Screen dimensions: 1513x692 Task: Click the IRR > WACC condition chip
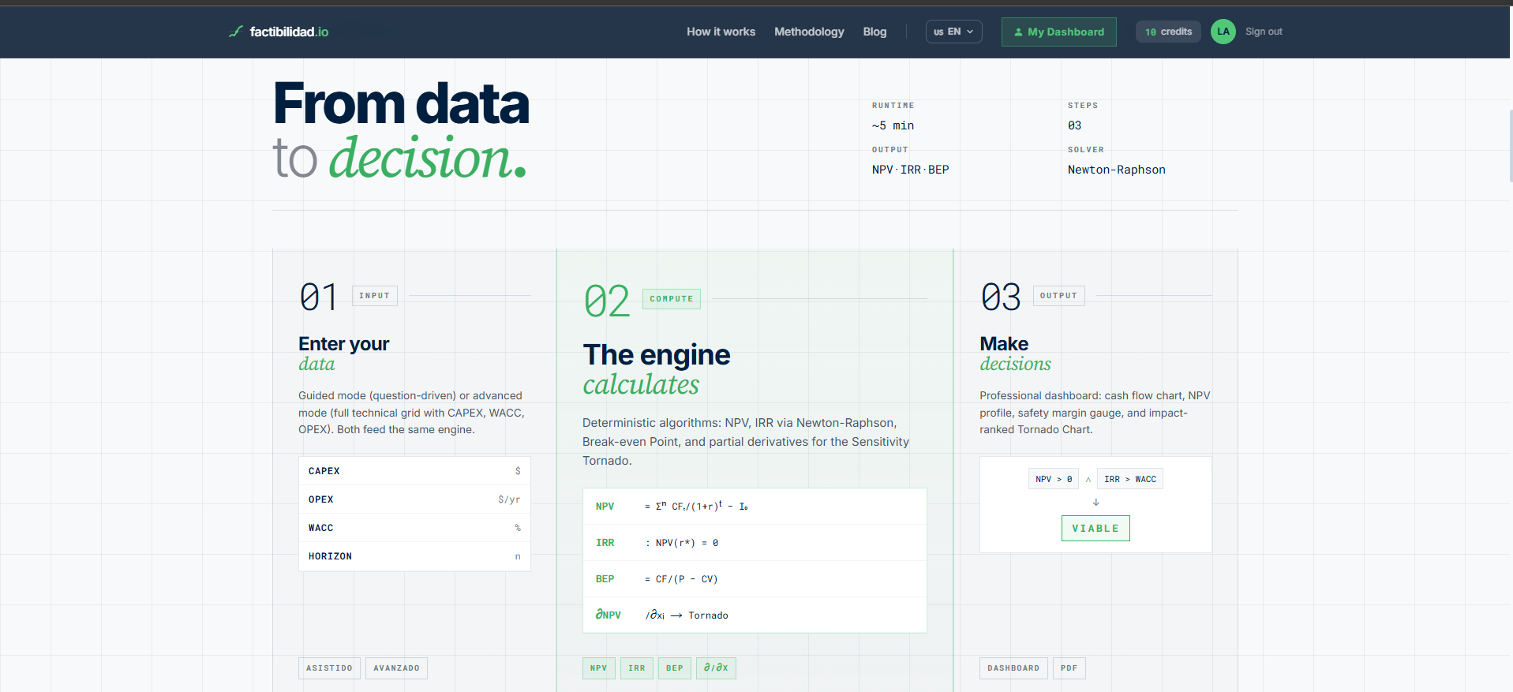pyautogui.click(x=1129, y=479)
